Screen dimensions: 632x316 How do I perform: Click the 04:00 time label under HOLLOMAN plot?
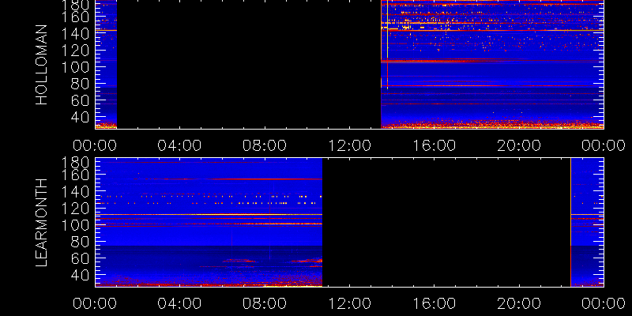pos(179,145)
